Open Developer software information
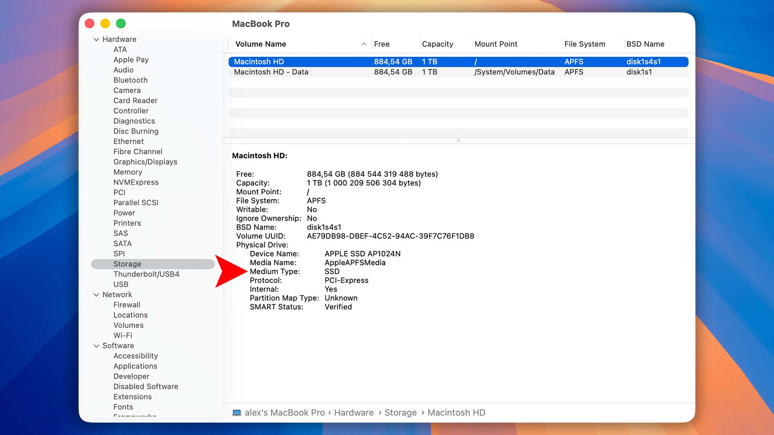Image resolution: width=774 pixels, height=435 pixels. pyautogui.click(x=131, y=376)
